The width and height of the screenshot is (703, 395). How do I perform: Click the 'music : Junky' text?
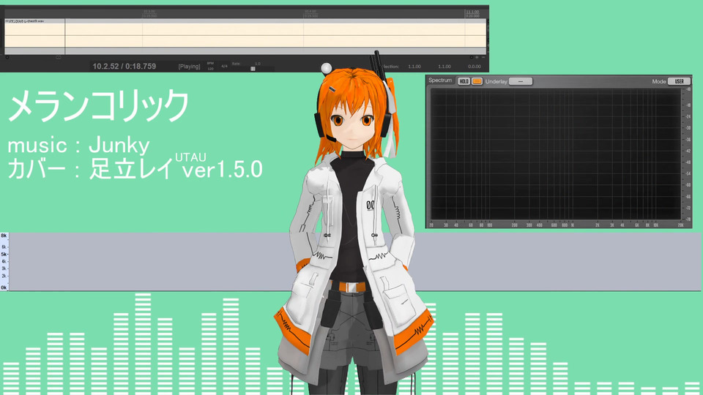[78, 146]
